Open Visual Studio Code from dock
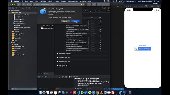The image size is (170, 95). [x=78, y=92]
